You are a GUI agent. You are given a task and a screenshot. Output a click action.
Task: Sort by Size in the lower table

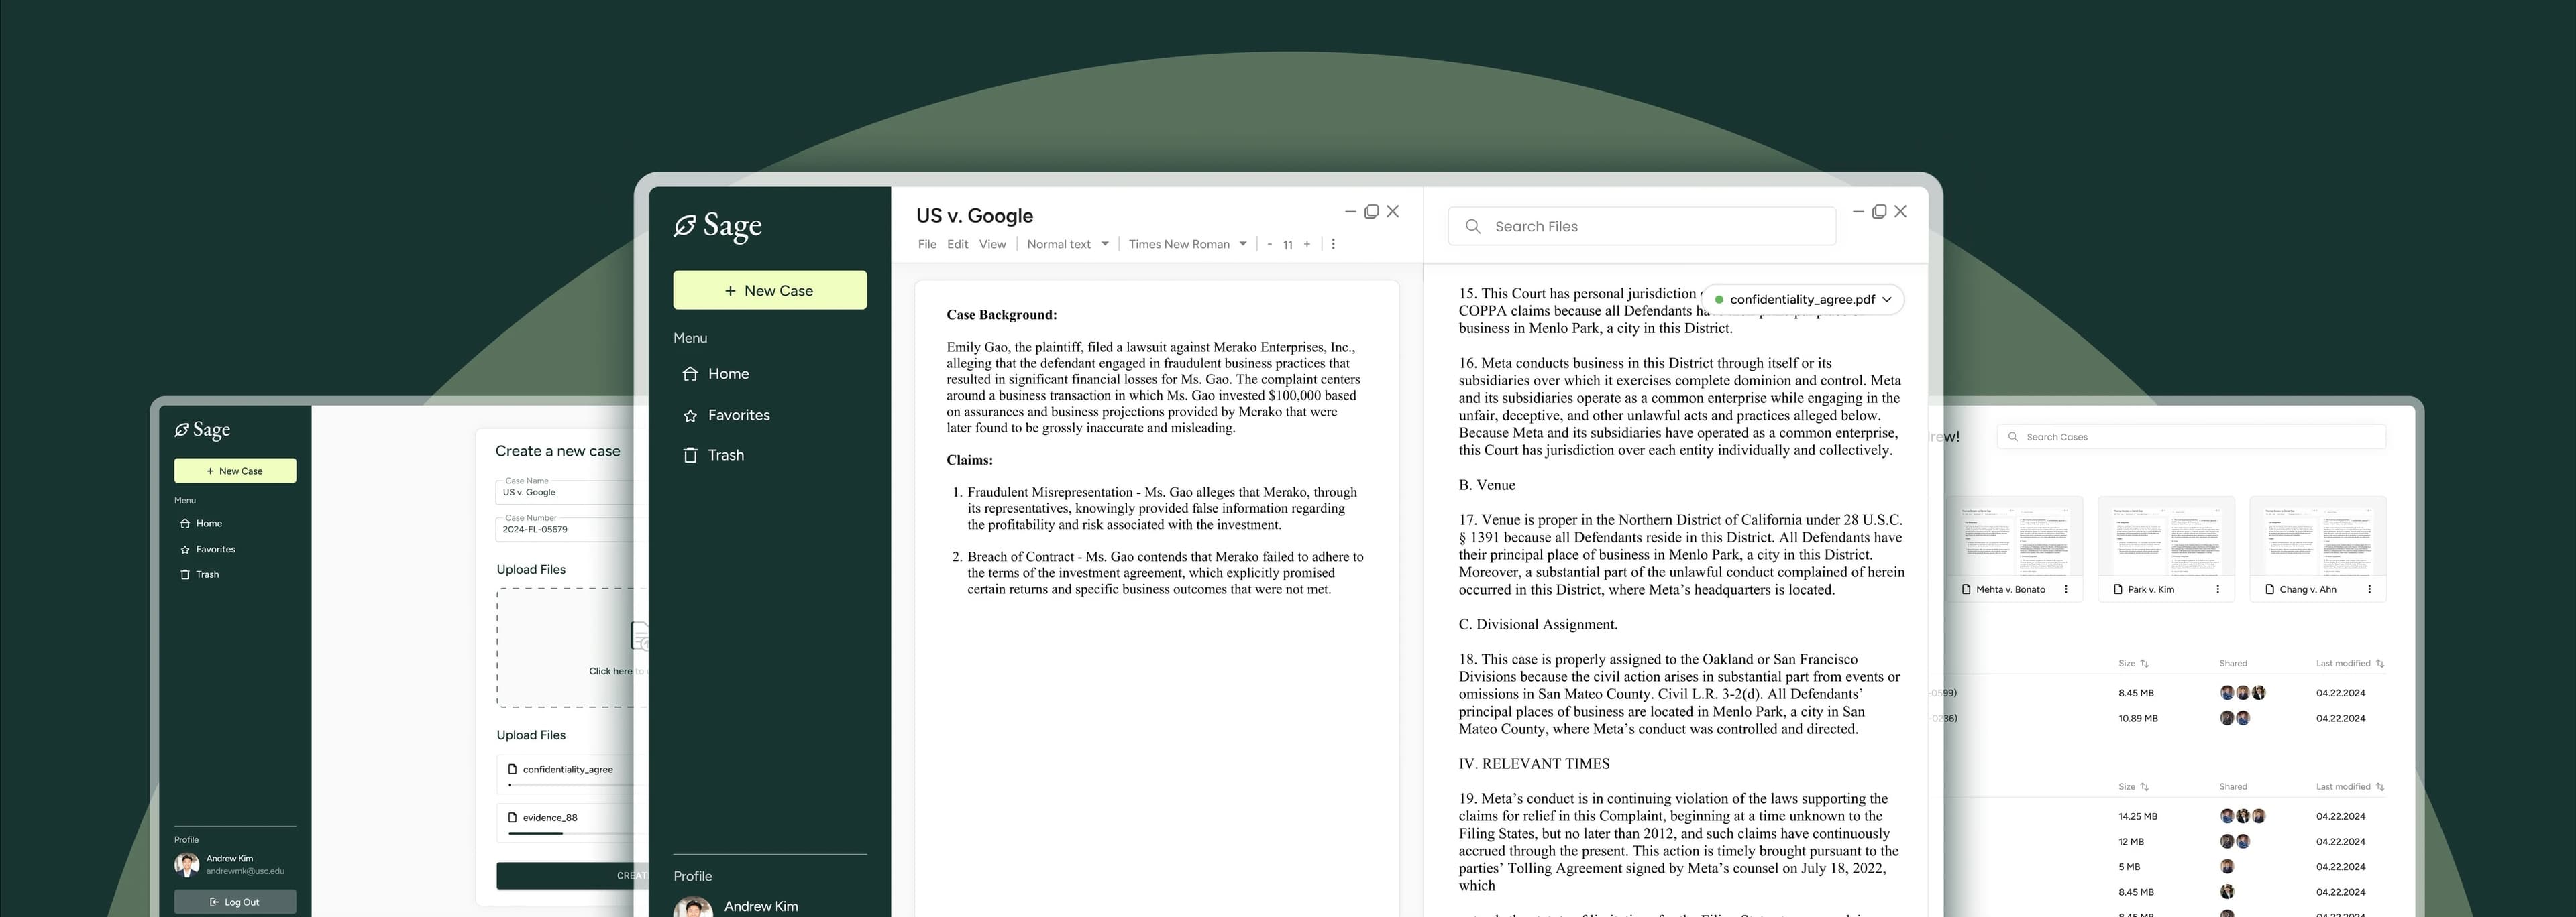point(2133,787)
